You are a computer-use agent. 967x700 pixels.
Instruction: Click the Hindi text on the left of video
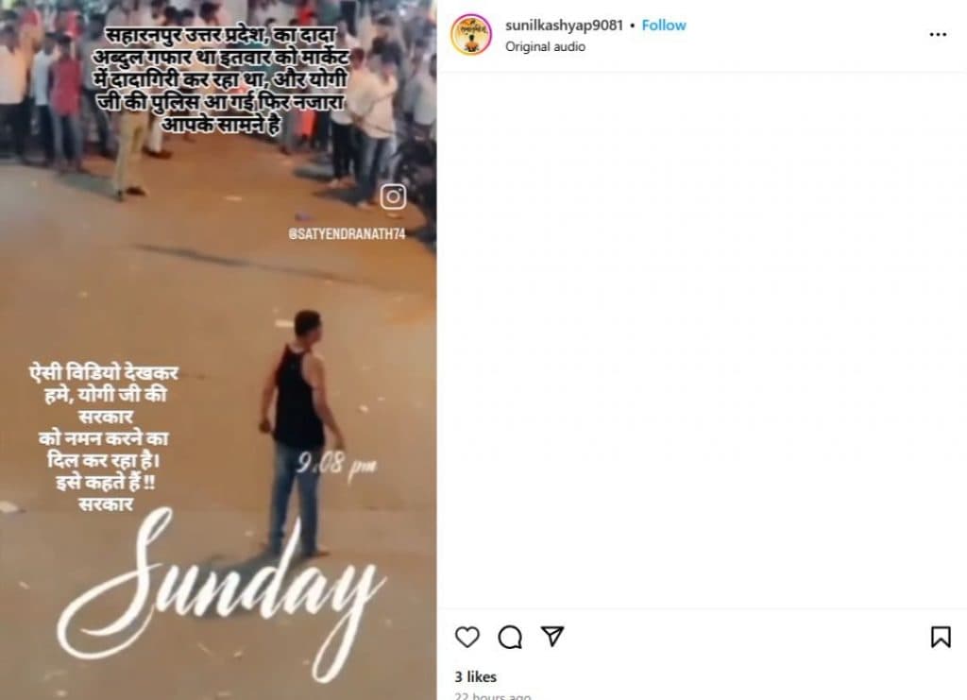point(104,438)
